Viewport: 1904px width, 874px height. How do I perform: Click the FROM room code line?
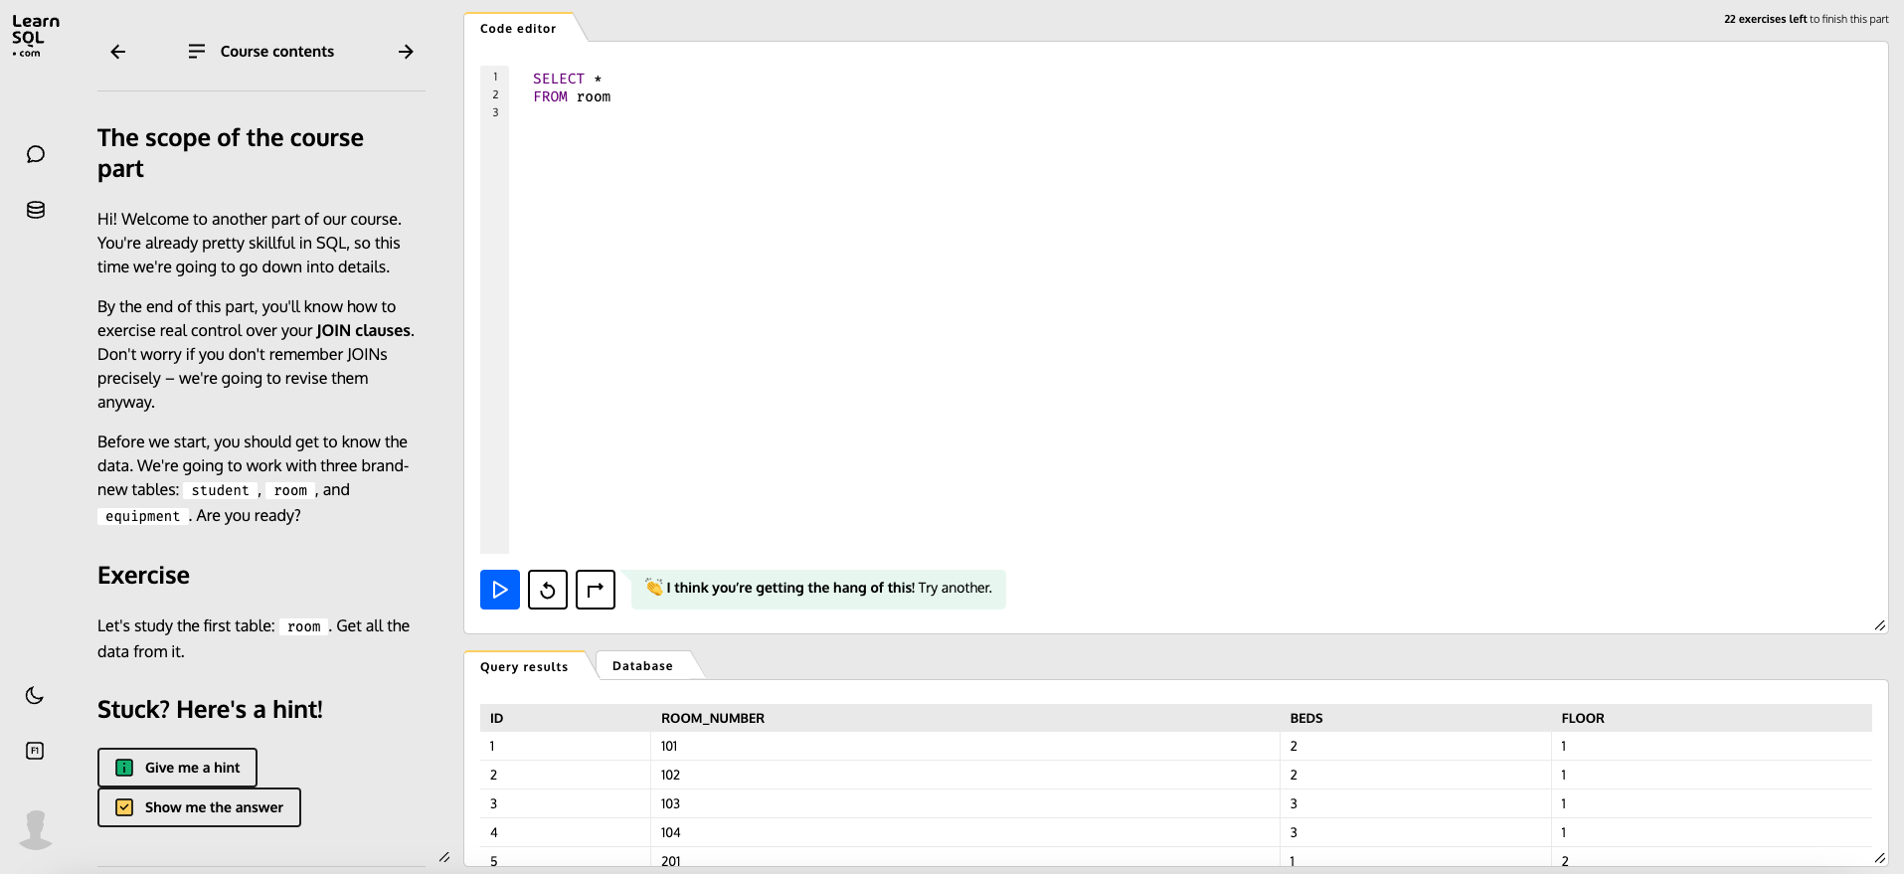[572, 96]
